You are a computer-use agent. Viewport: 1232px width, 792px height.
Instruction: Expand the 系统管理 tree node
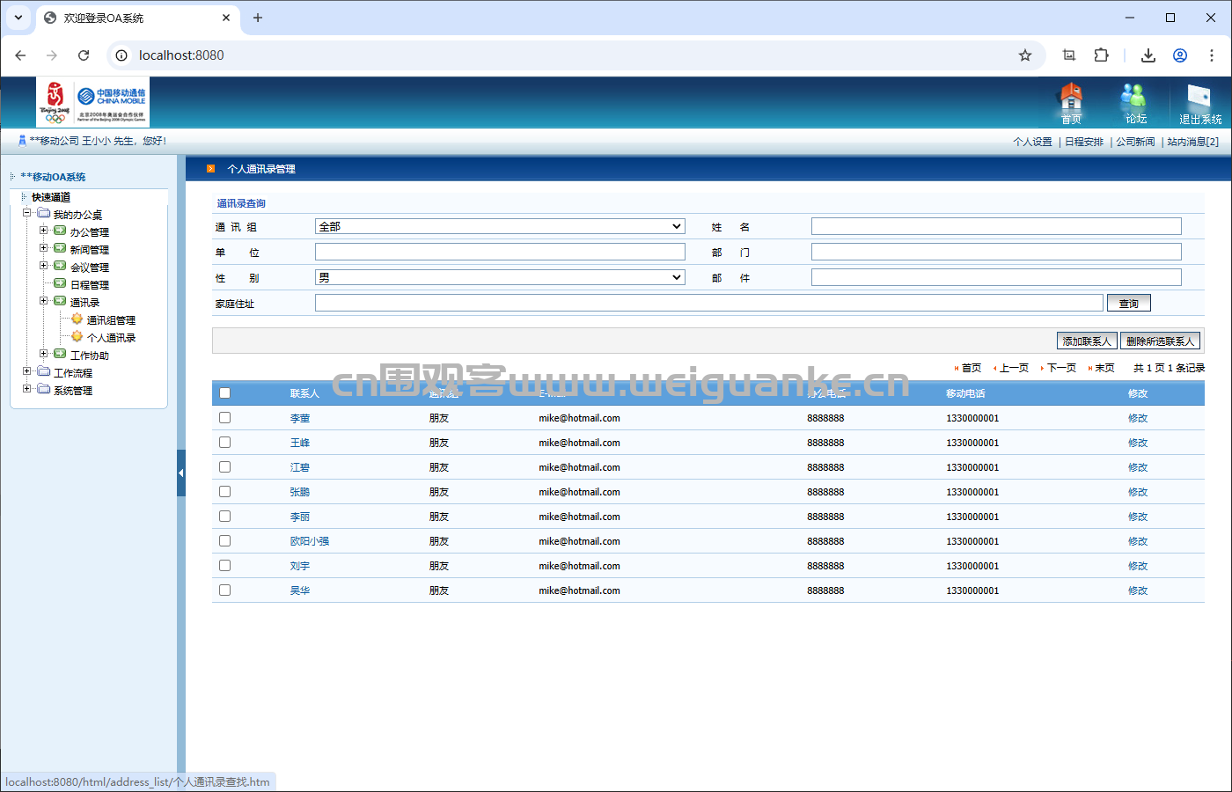(x=27, y=389)
